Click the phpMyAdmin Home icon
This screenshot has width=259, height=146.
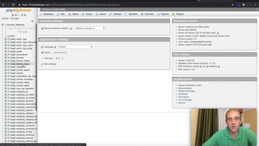point(13,15)
